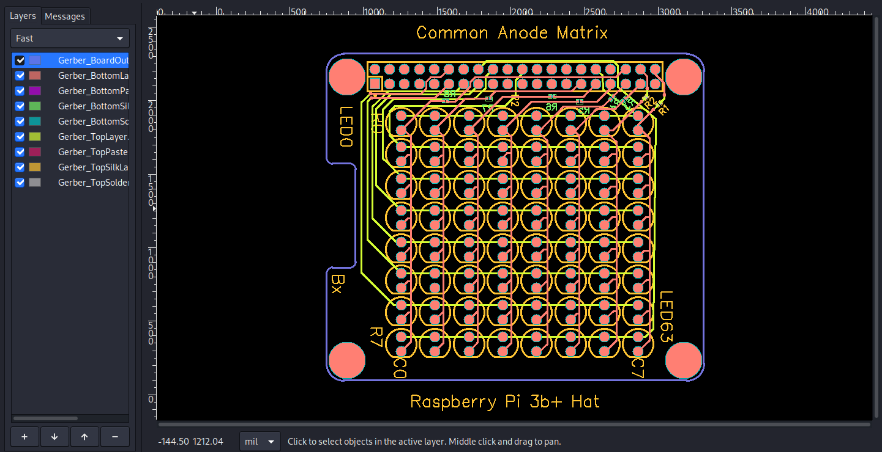Image resolution: width=882 pixels, height=452 pixels.
Task: Select the Gerber_TopSolder layer name
Action: (93, 183)
